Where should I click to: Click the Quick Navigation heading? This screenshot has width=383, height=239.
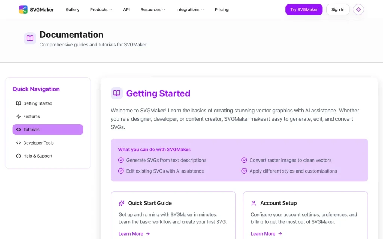[36, 89]
